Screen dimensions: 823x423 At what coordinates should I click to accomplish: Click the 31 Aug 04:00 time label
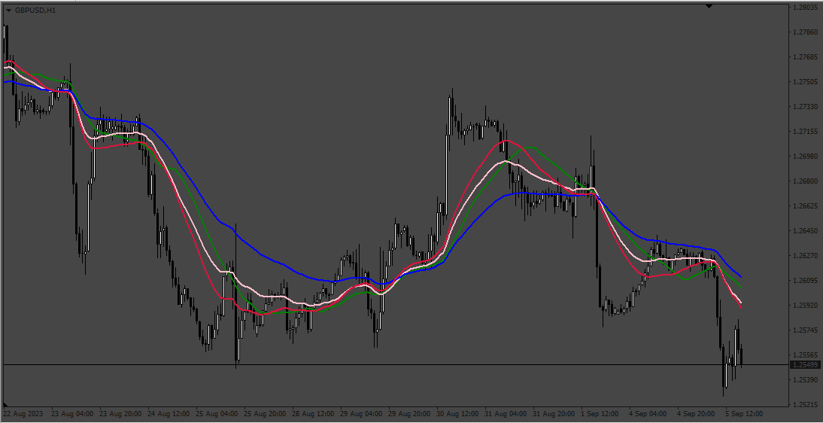coord(506,413)
